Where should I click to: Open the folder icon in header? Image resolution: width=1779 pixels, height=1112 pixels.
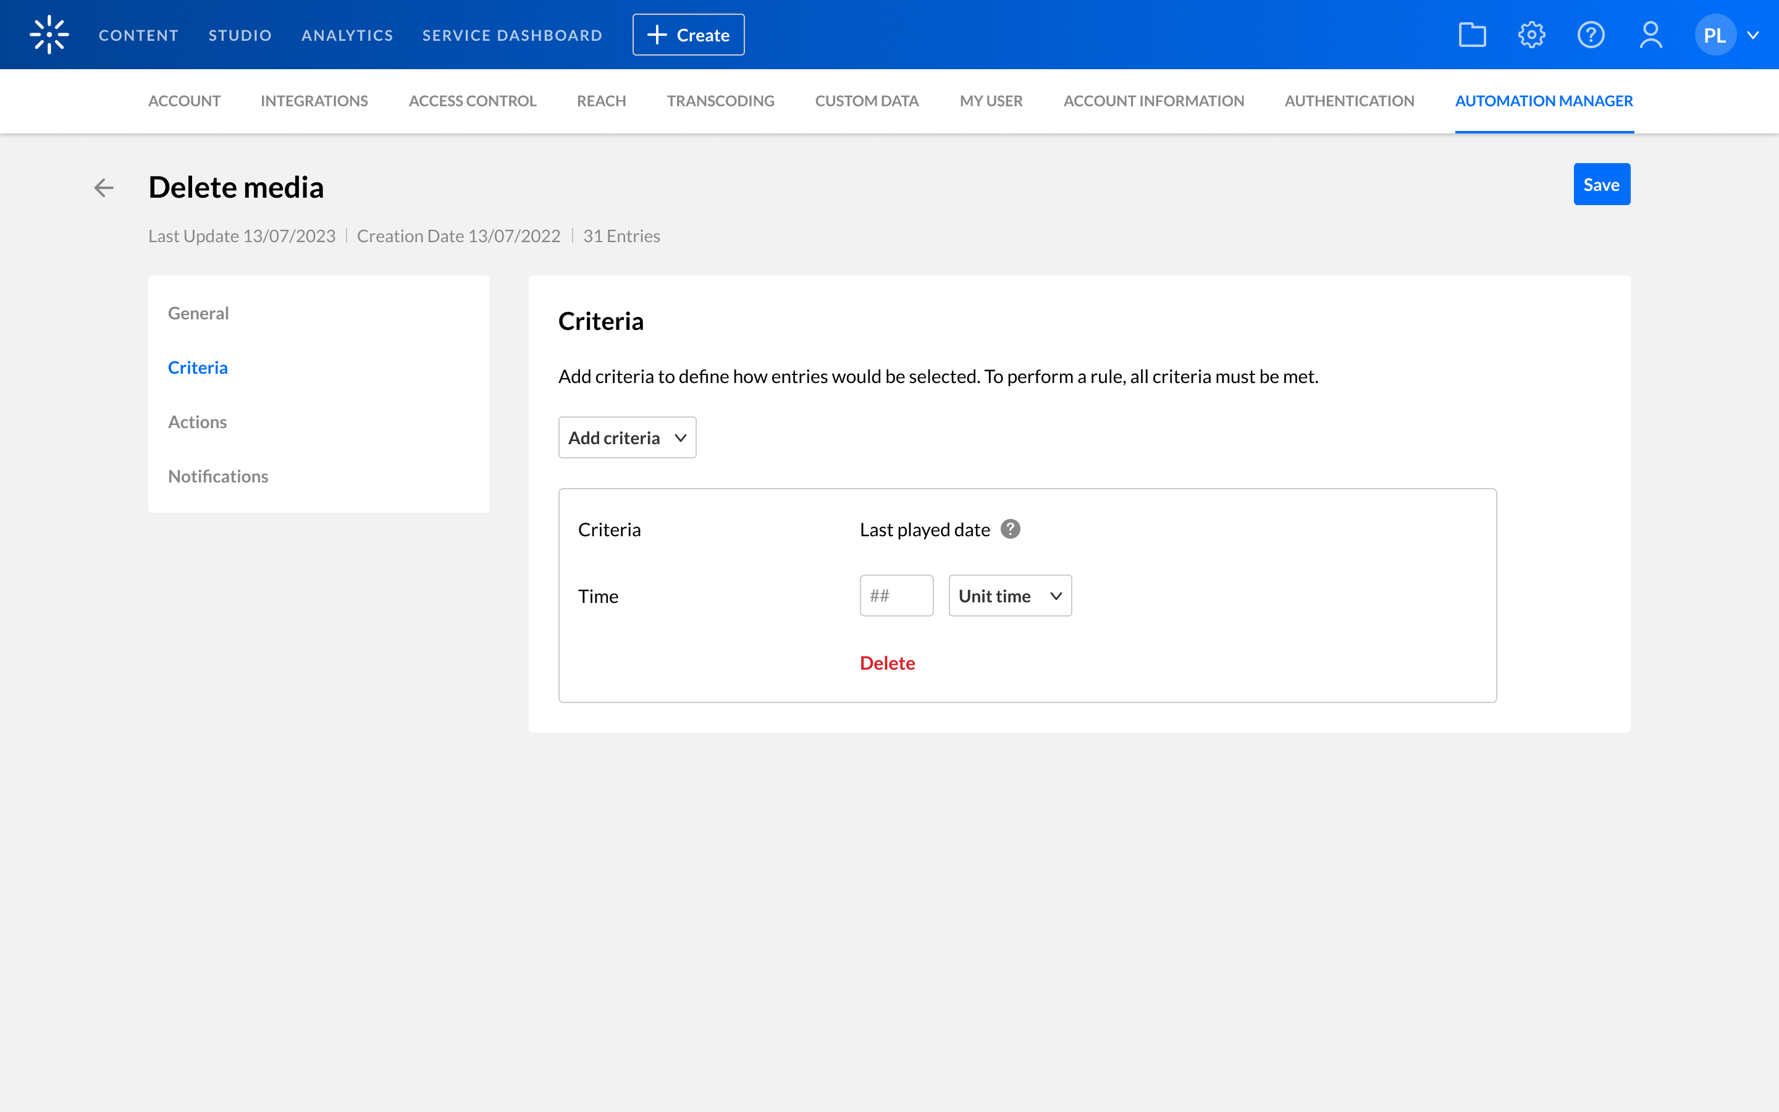(x=1472, y=35)
